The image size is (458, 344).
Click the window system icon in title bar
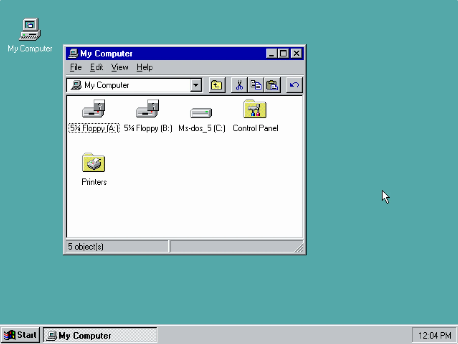tap(73, 53)
